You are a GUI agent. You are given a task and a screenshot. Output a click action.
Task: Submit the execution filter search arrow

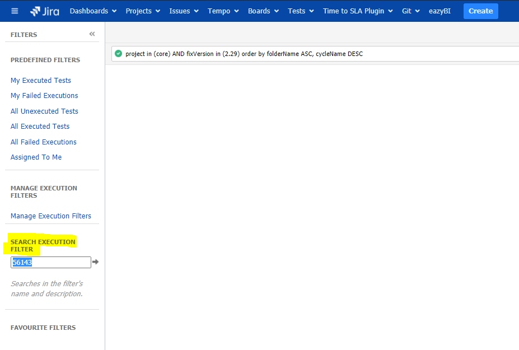tap(95, 262)
